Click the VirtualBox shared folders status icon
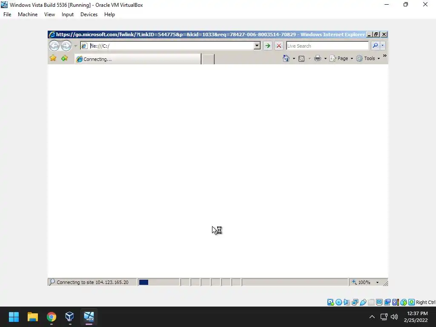Screen dimensions: 436x327 click(x=371, y=302)
